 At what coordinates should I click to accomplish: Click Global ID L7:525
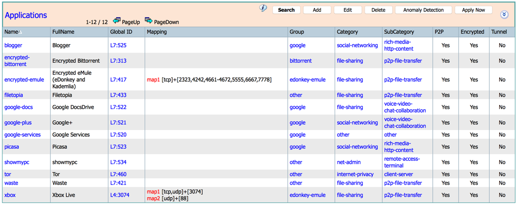pyautogui.click(x=118, y=45)
